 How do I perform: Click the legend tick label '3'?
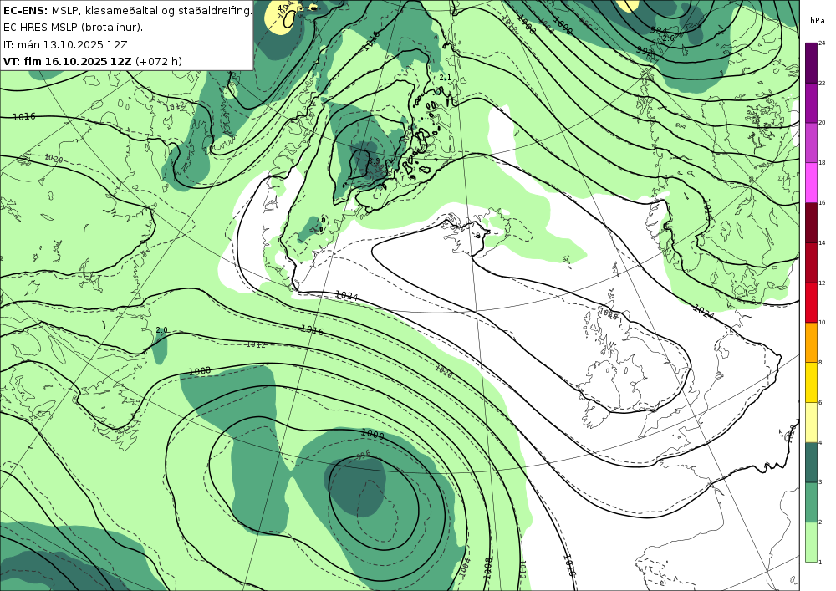point(820,482)
